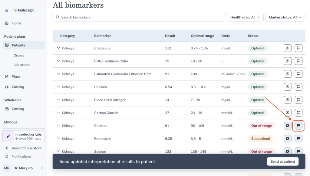Open the Health area filter dropdown
310x176 pixels.
[245, 17]
